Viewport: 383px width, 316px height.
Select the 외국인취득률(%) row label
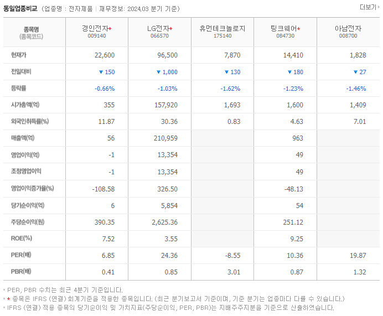tap(30, 121)
